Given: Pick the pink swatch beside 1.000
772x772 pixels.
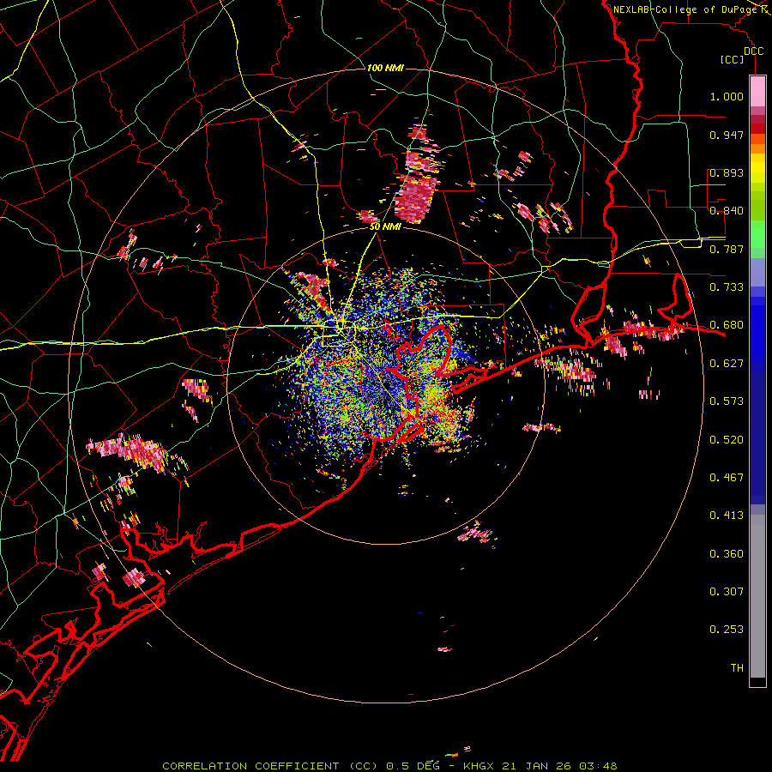Looking at the screenshot, I should [757, 92].
